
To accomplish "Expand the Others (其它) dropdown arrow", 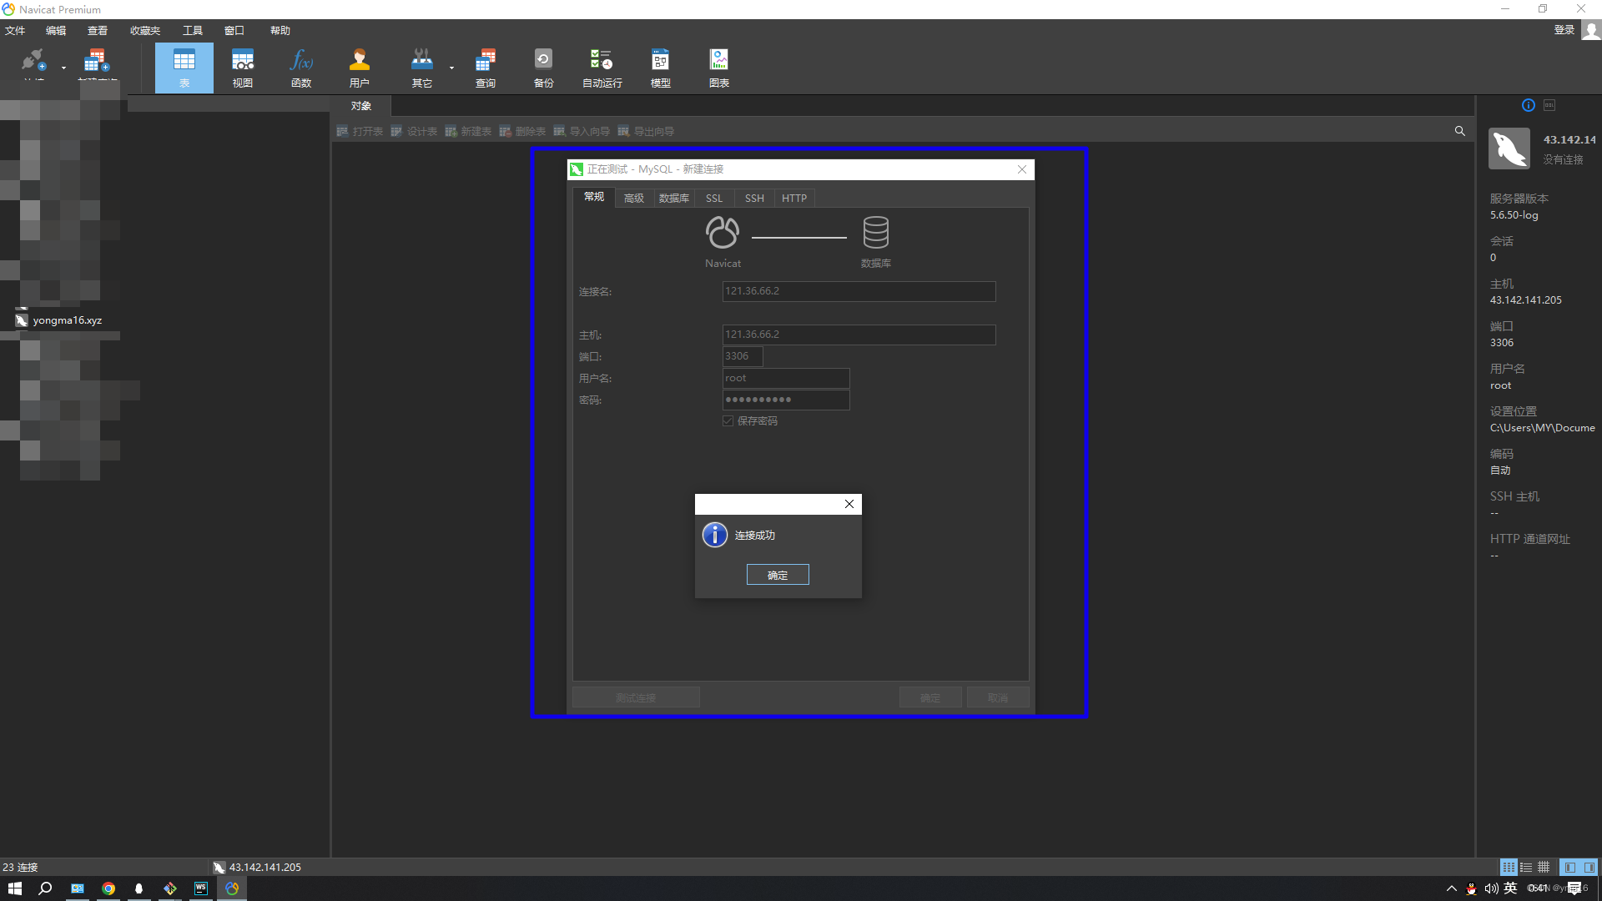I will [451, 68].
